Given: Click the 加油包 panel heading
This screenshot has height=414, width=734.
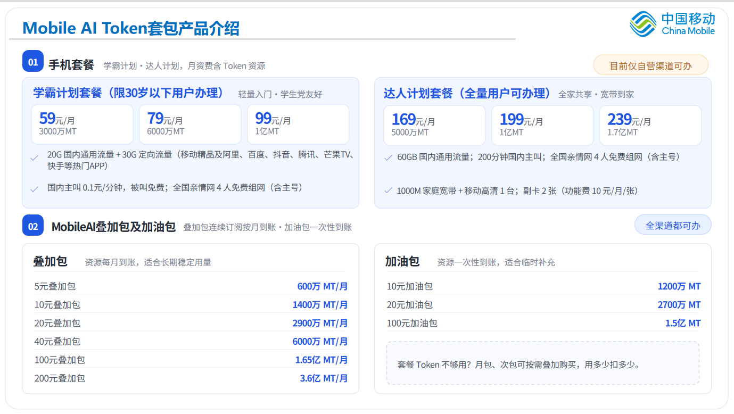Looking at the screenshot, I should click(402, 261).
